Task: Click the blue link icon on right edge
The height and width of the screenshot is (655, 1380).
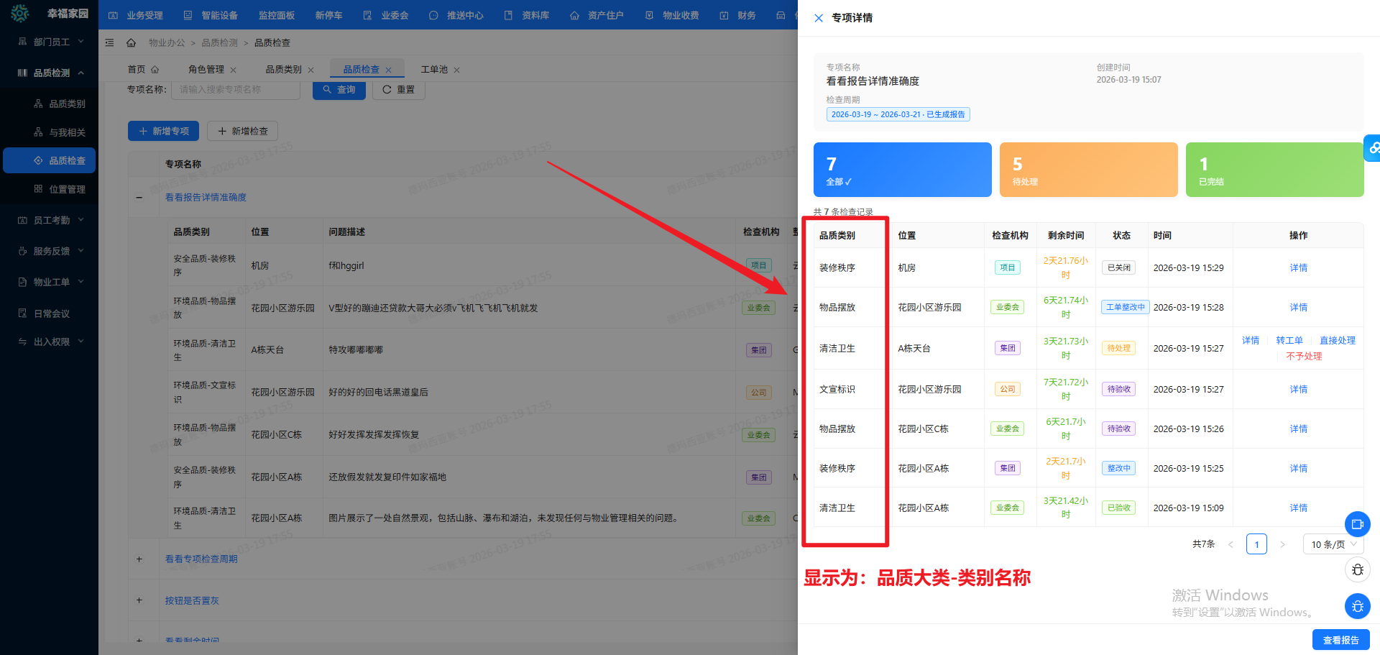Action: pyautogui.click(x=1373, y=147)
